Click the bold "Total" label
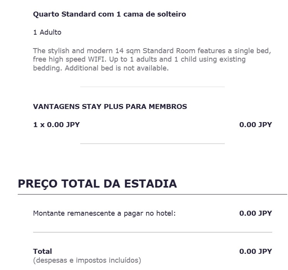Viewport: 288px width, 270px height. coord(42,252)
